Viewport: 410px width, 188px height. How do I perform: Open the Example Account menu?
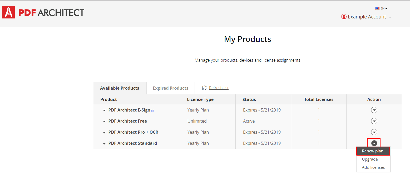point(366,17)
